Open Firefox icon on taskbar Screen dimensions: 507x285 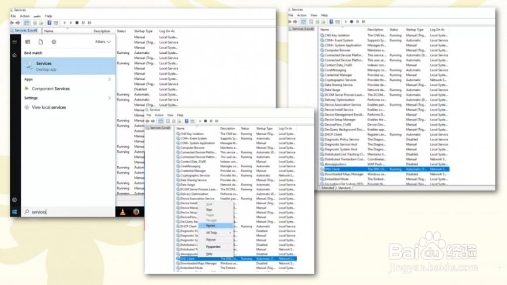tap(136, 212)
